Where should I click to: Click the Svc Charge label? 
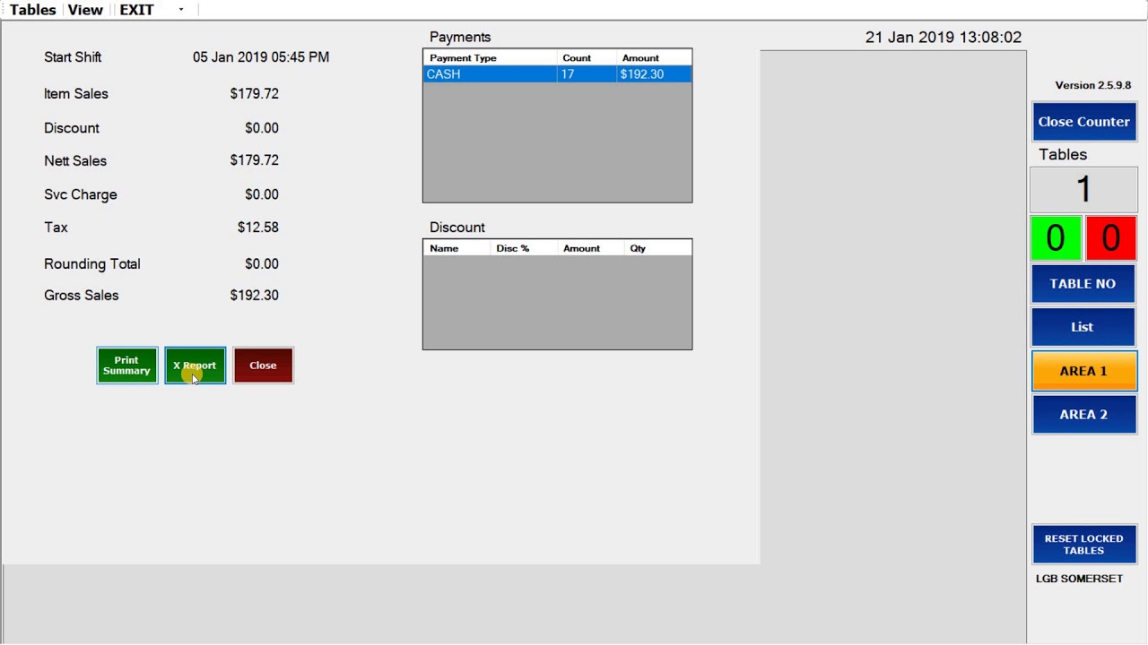pyautogui.click(x=81, y=194)
